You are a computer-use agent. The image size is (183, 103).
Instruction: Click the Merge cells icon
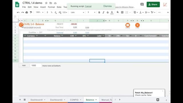pyautogui.click(x=127, y=12)
